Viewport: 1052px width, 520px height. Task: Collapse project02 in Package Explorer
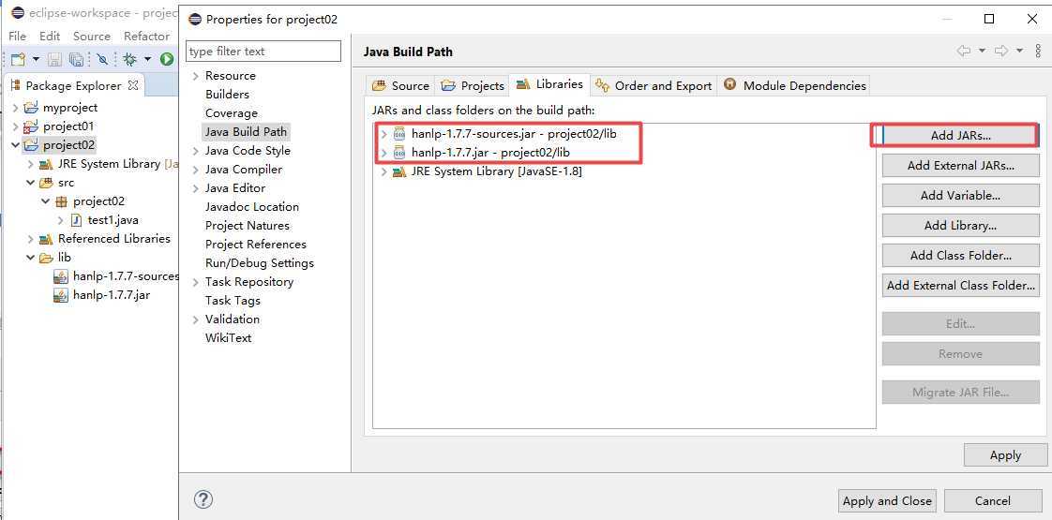click(16, 144)
